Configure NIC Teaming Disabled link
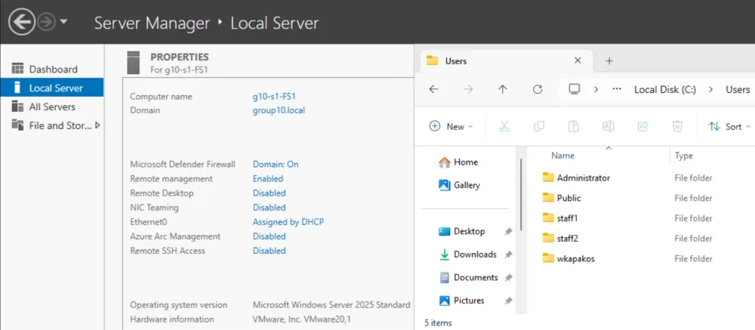Screen dimensions: 755x330 tap(270, 208)
